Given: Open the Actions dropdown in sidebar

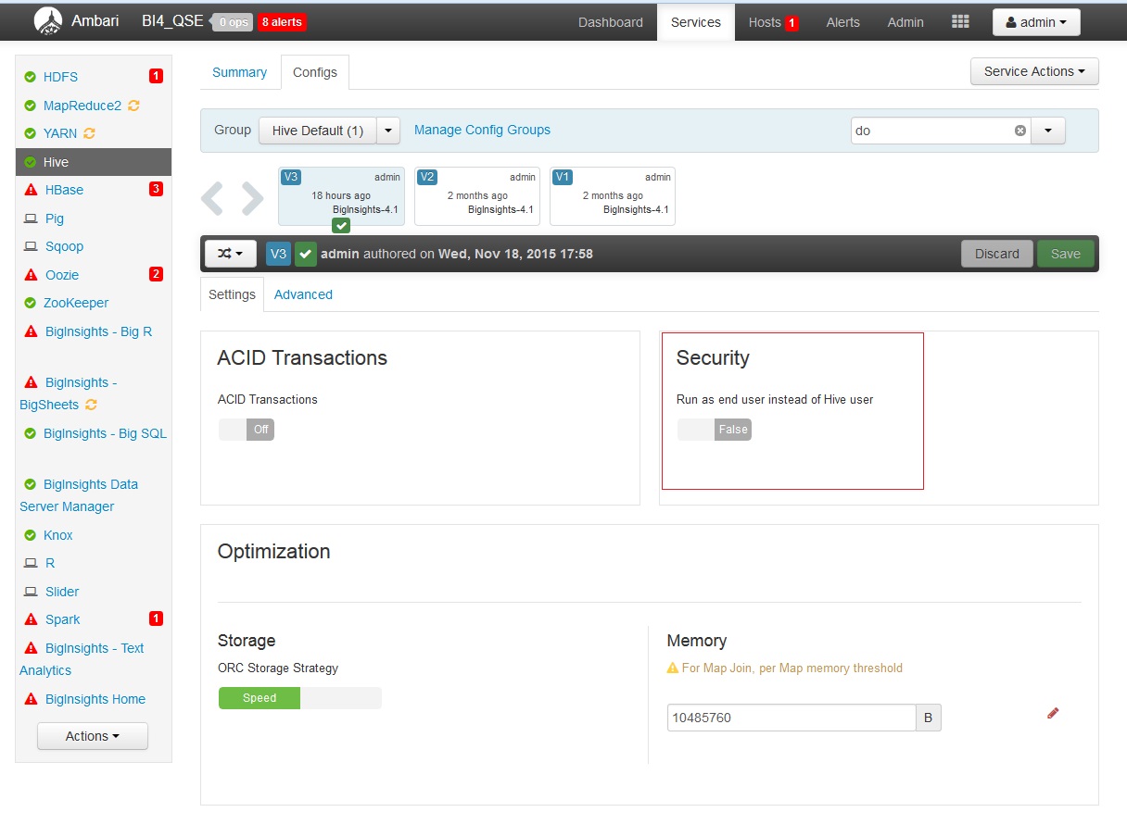Looking at the screenshot, I should (x=92, y=735).
